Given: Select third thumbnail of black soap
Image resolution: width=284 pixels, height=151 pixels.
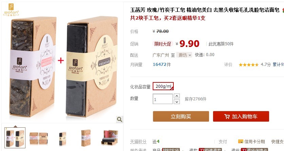Looking at the screenshot, I should [x=63, y=139].
